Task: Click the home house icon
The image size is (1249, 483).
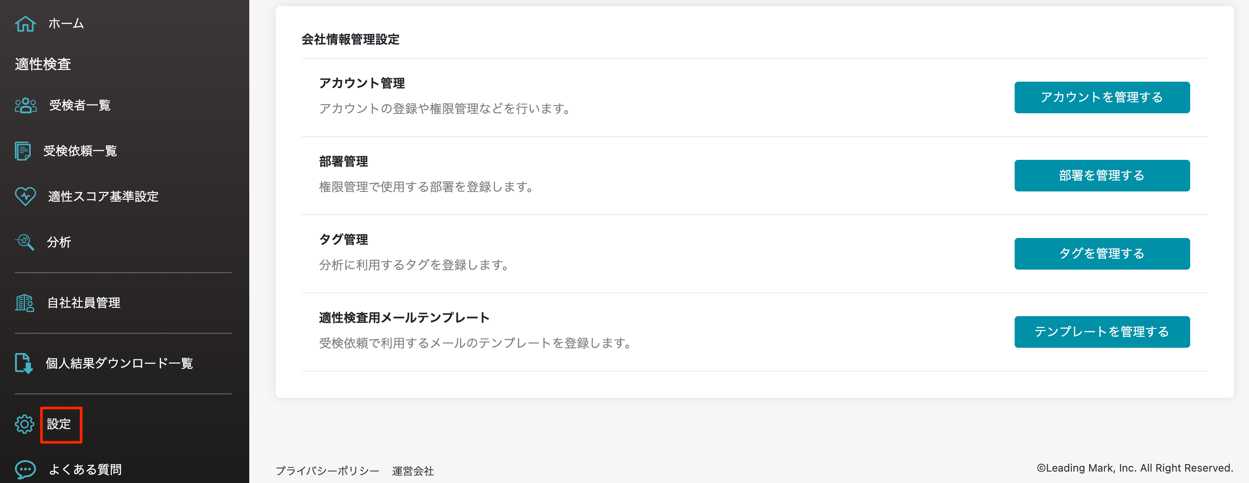Action: pos(25,23)
